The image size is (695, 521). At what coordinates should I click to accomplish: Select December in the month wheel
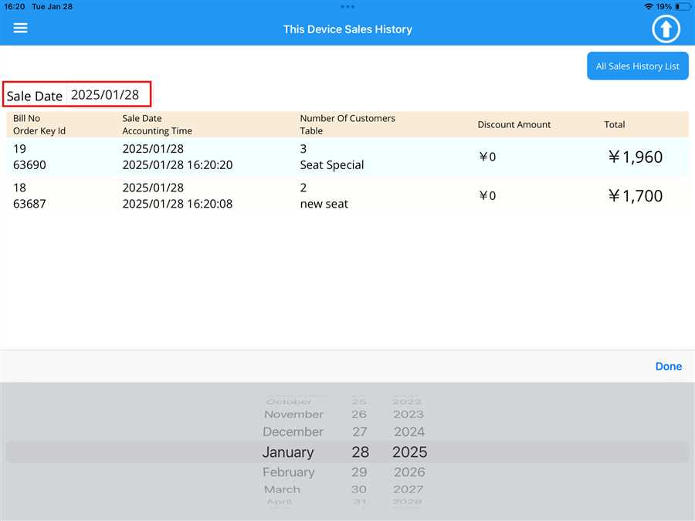pyautogui.click(x=293, y=432)
